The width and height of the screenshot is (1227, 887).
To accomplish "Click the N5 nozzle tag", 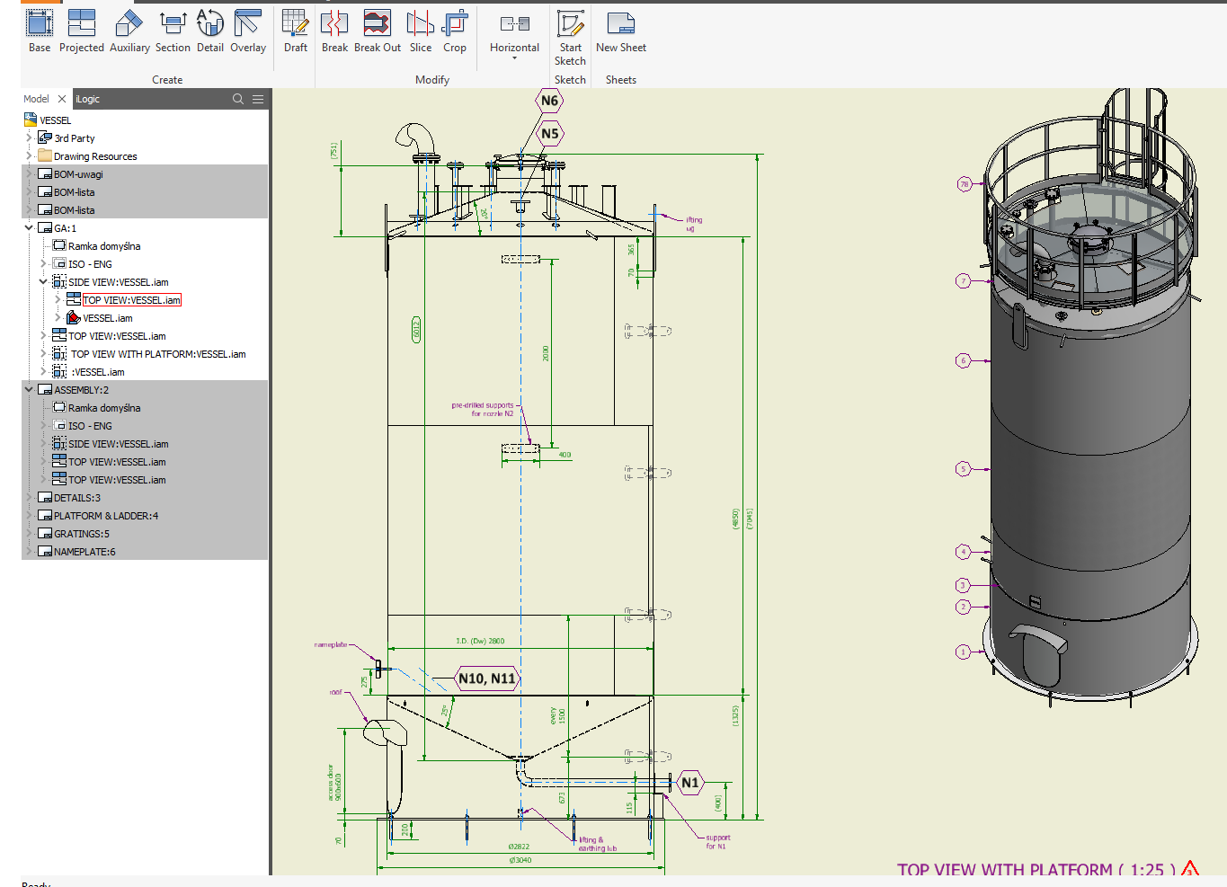I will 549,134.
